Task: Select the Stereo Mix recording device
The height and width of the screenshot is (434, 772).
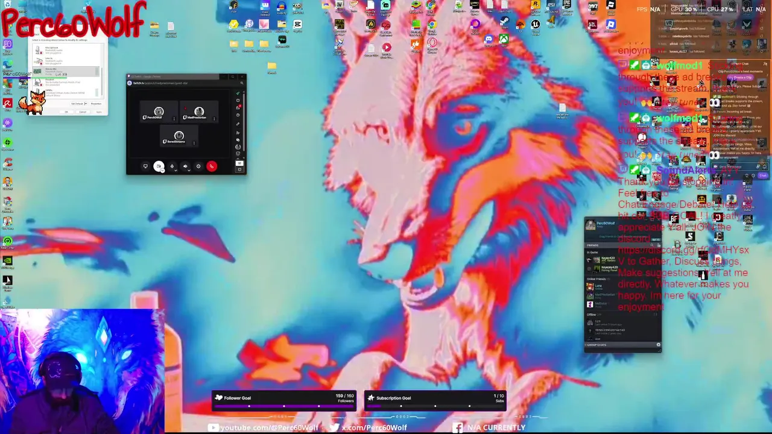Action: (x=66, y=71)
